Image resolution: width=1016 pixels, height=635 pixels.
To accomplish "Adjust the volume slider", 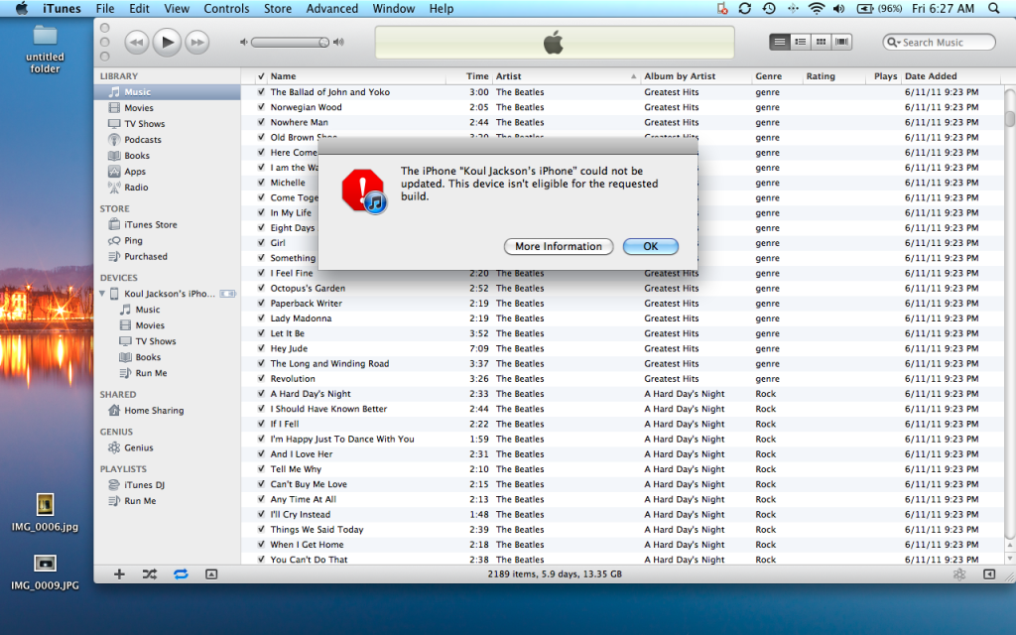I will tap(291, 42).
